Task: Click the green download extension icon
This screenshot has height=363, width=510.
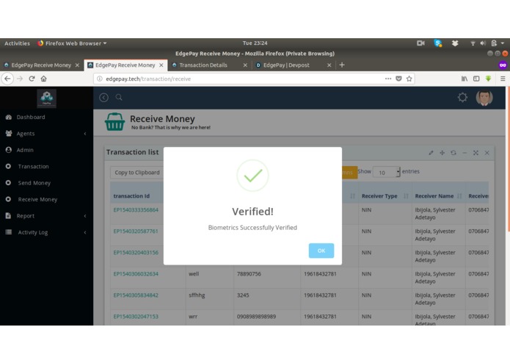Action: click(488, 79)
